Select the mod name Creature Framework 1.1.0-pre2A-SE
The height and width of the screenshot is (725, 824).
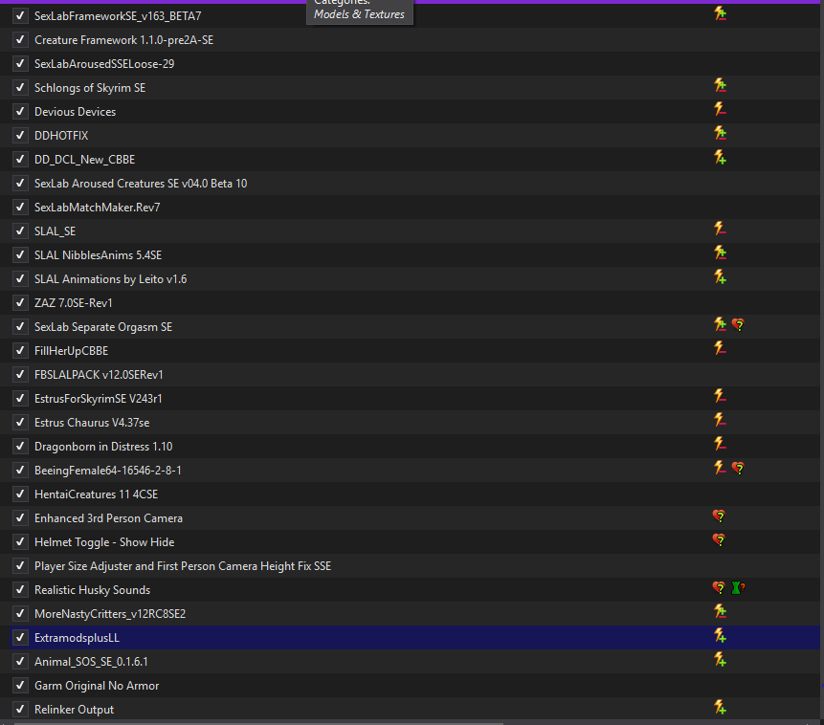click(x=124, y=40)
